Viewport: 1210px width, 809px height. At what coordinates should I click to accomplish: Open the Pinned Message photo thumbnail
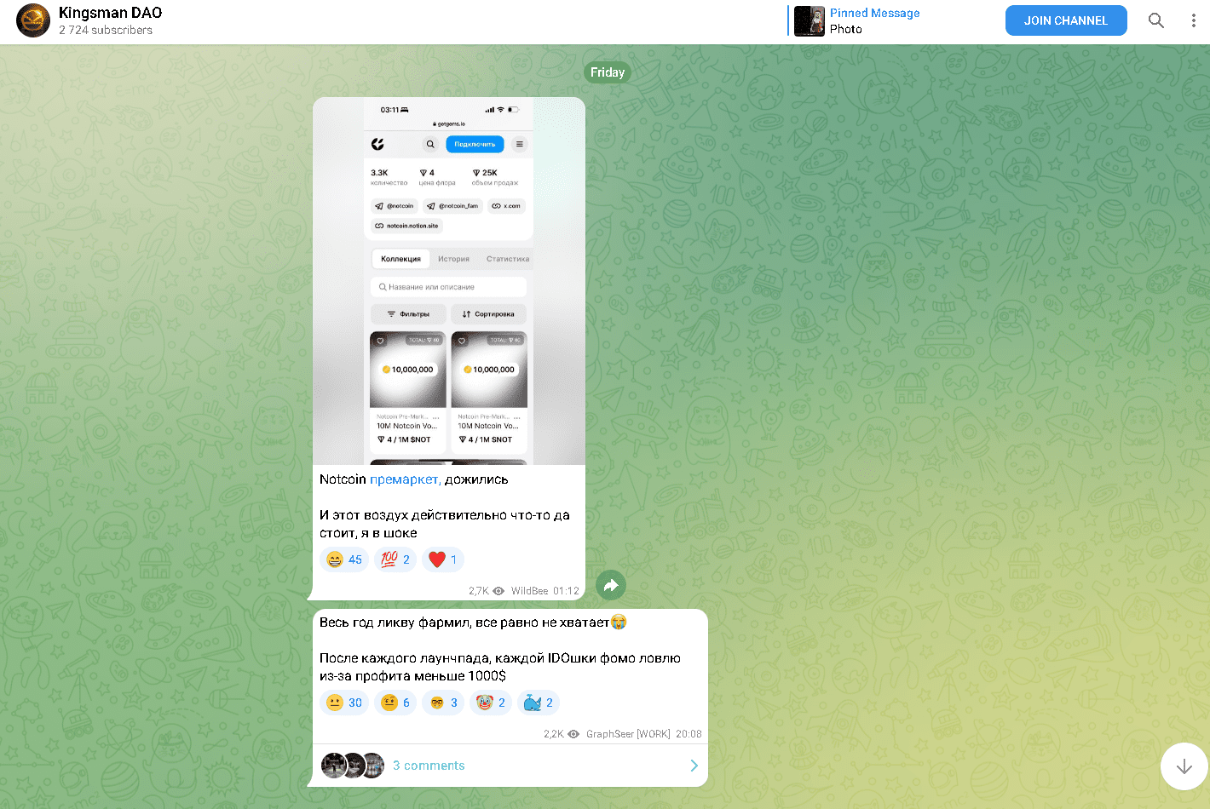point(810,21)
